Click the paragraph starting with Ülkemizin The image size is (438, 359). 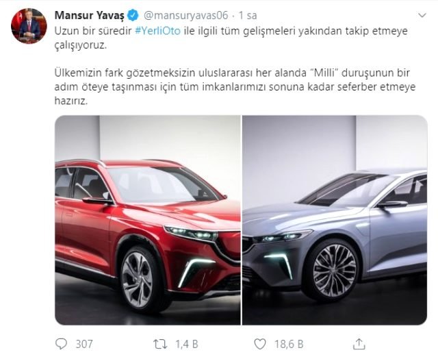[x=235, y=87]
